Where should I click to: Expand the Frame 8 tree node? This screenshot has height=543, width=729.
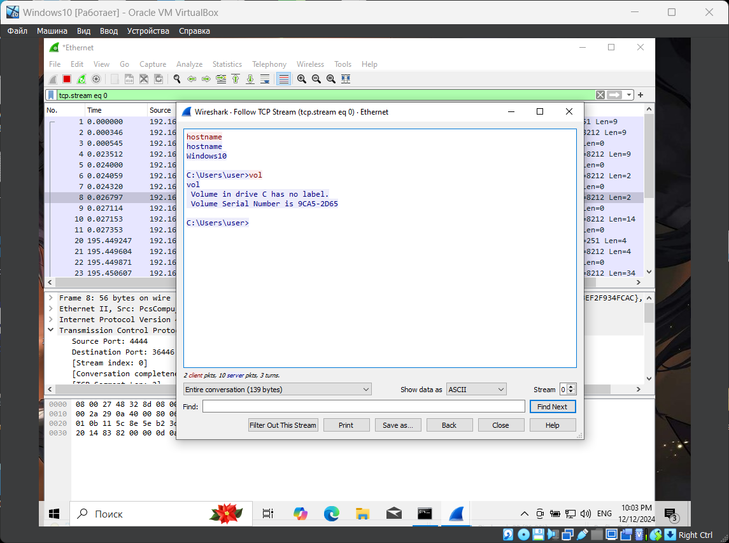click(x=51, y=298)
